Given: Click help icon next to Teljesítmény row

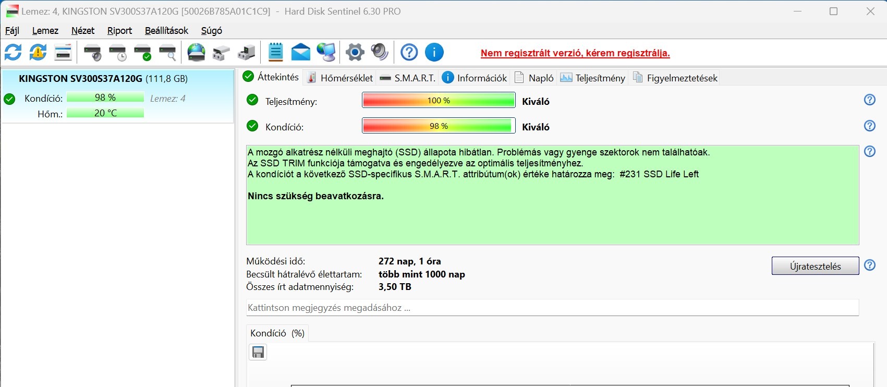Looking at the screenshot, I should point(870,100).
